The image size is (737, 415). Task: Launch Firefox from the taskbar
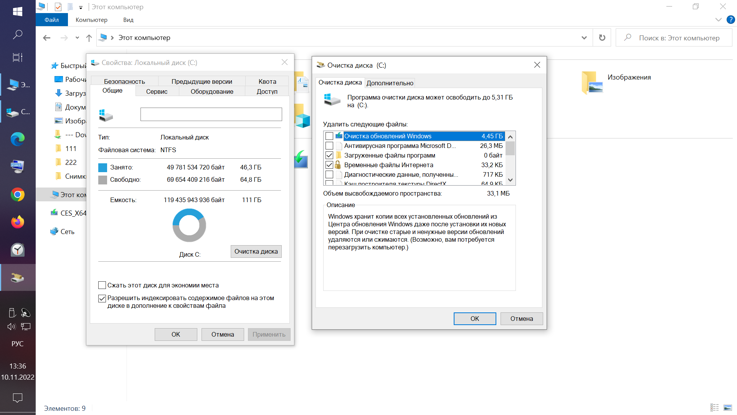18,222
